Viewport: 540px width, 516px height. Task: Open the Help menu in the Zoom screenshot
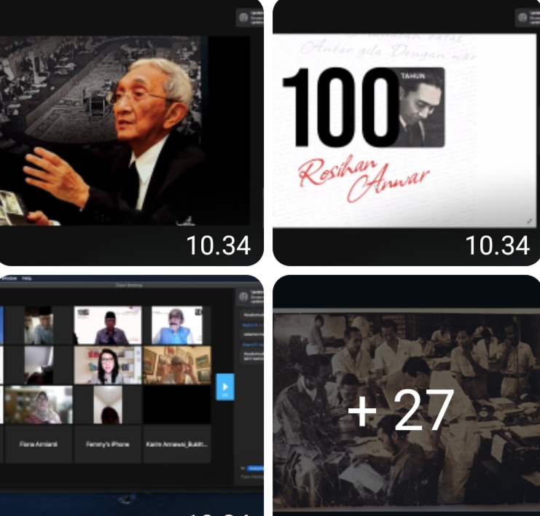point(27,278)
